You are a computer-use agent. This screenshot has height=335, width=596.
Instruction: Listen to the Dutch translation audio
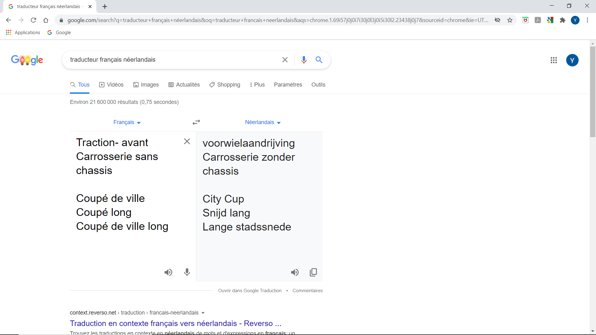295,272
